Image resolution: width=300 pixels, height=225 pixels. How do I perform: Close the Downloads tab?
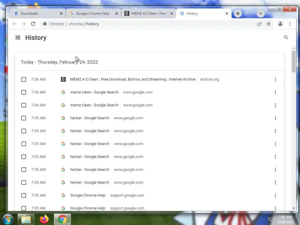pyautogui.click(x=61, y=13)
